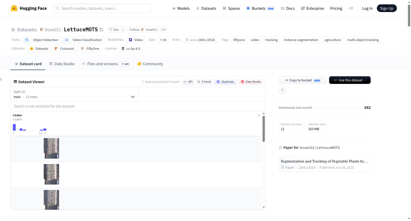Select the < 1K size tag

point(163,40)
